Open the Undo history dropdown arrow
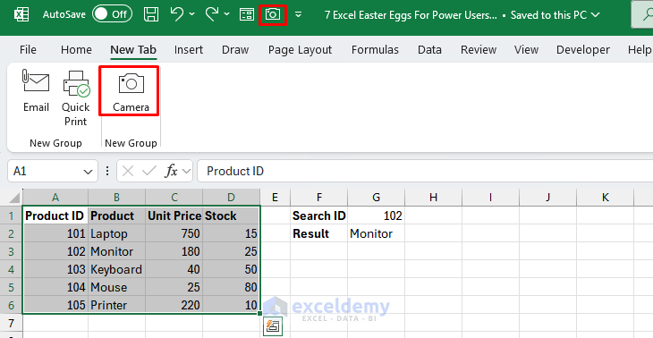Viewport: 653px width, 338px height. point(192,14)
